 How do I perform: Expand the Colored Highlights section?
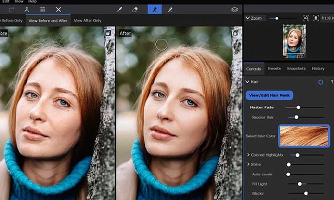click(x=248, y=155)
